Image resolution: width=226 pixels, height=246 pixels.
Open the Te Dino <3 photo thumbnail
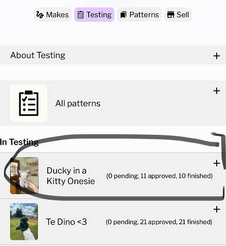coord(24,221)
